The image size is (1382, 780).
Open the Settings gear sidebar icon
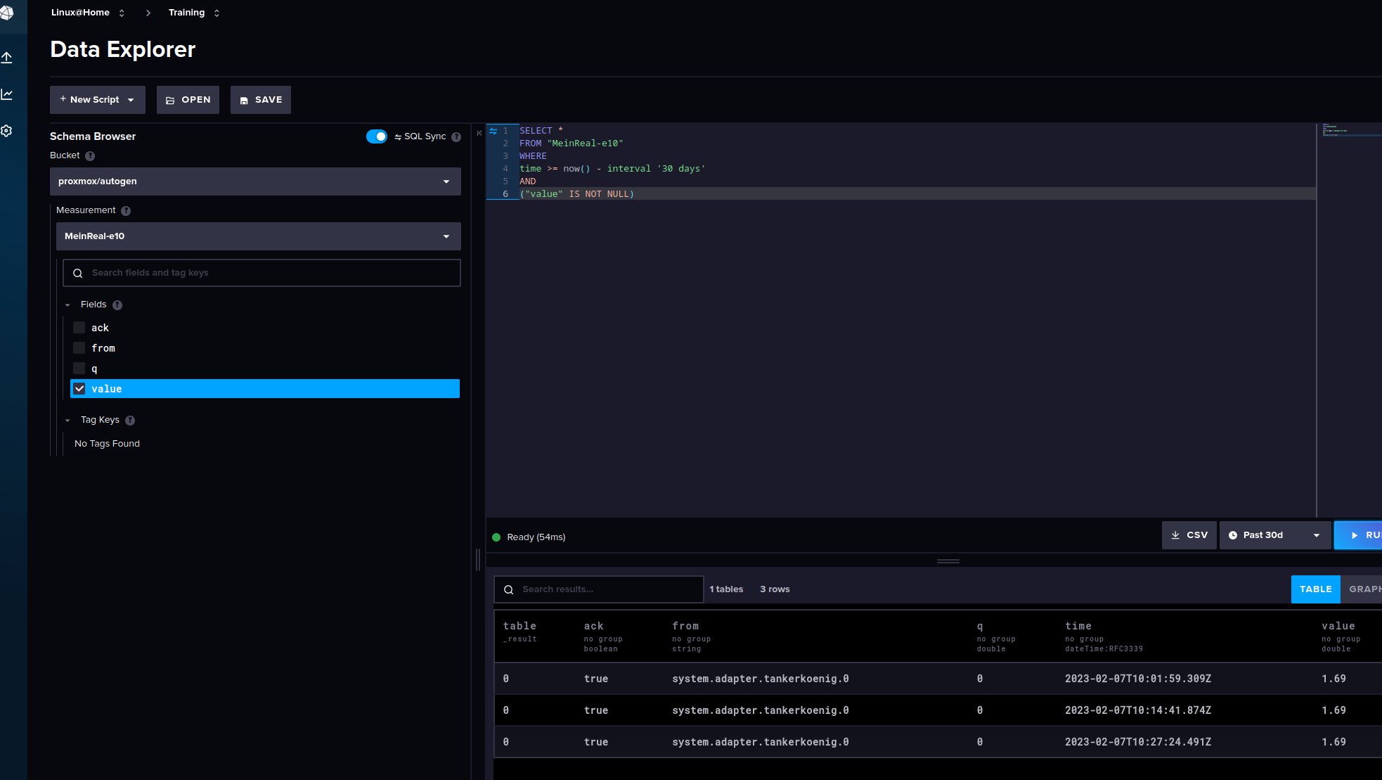7,131
